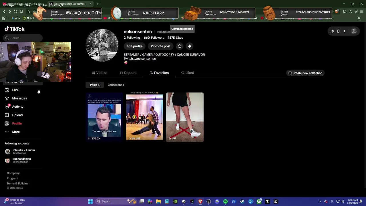Screen dimensions: 366x206
Task: Open a new browser tab with plus
Action: pos(98,4)
